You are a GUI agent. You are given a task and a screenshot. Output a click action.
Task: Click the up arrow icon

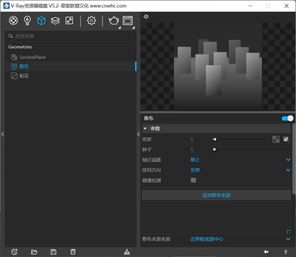[x=286, y=252]
